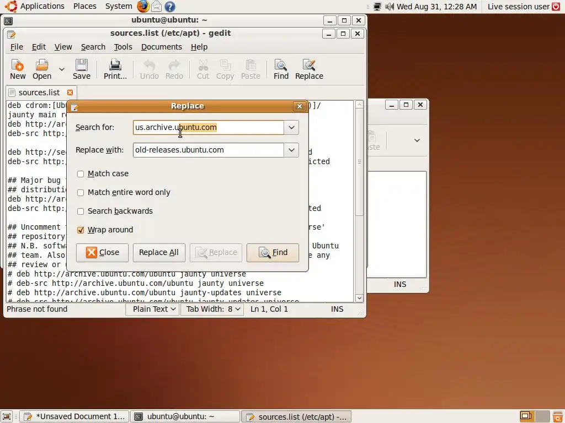Viewport: 565px width, 423px height.
Task: Click the Redo toolbar icon
Action: tap(174, 69)
